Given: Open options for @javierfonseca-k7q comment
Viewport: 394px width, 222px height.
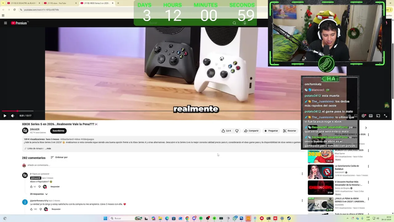Looking at the screenshot, I should pyautogui.click(x=302, y=200).
